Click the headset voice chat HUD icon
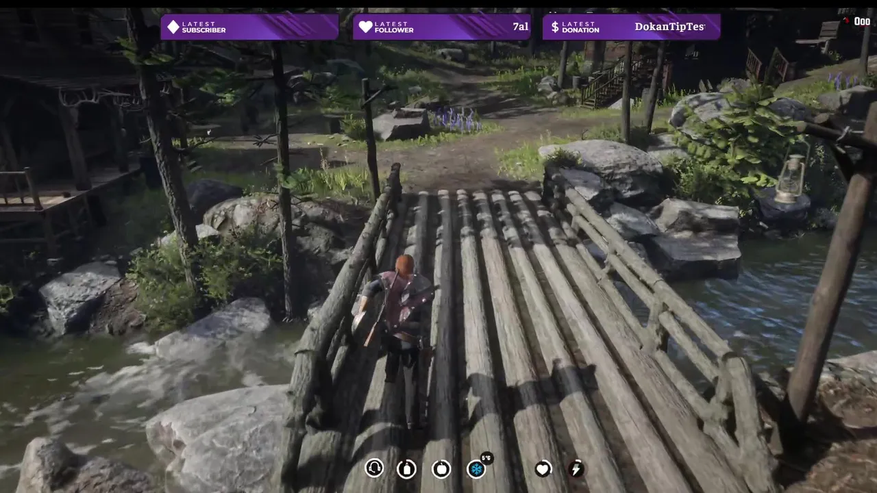Screen dimensions: 877x493 373,468
